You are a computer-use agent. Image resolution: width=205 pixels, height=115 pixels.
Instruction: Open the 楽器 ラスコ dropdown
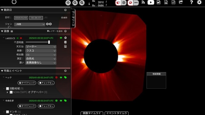[x=41, y=51]
